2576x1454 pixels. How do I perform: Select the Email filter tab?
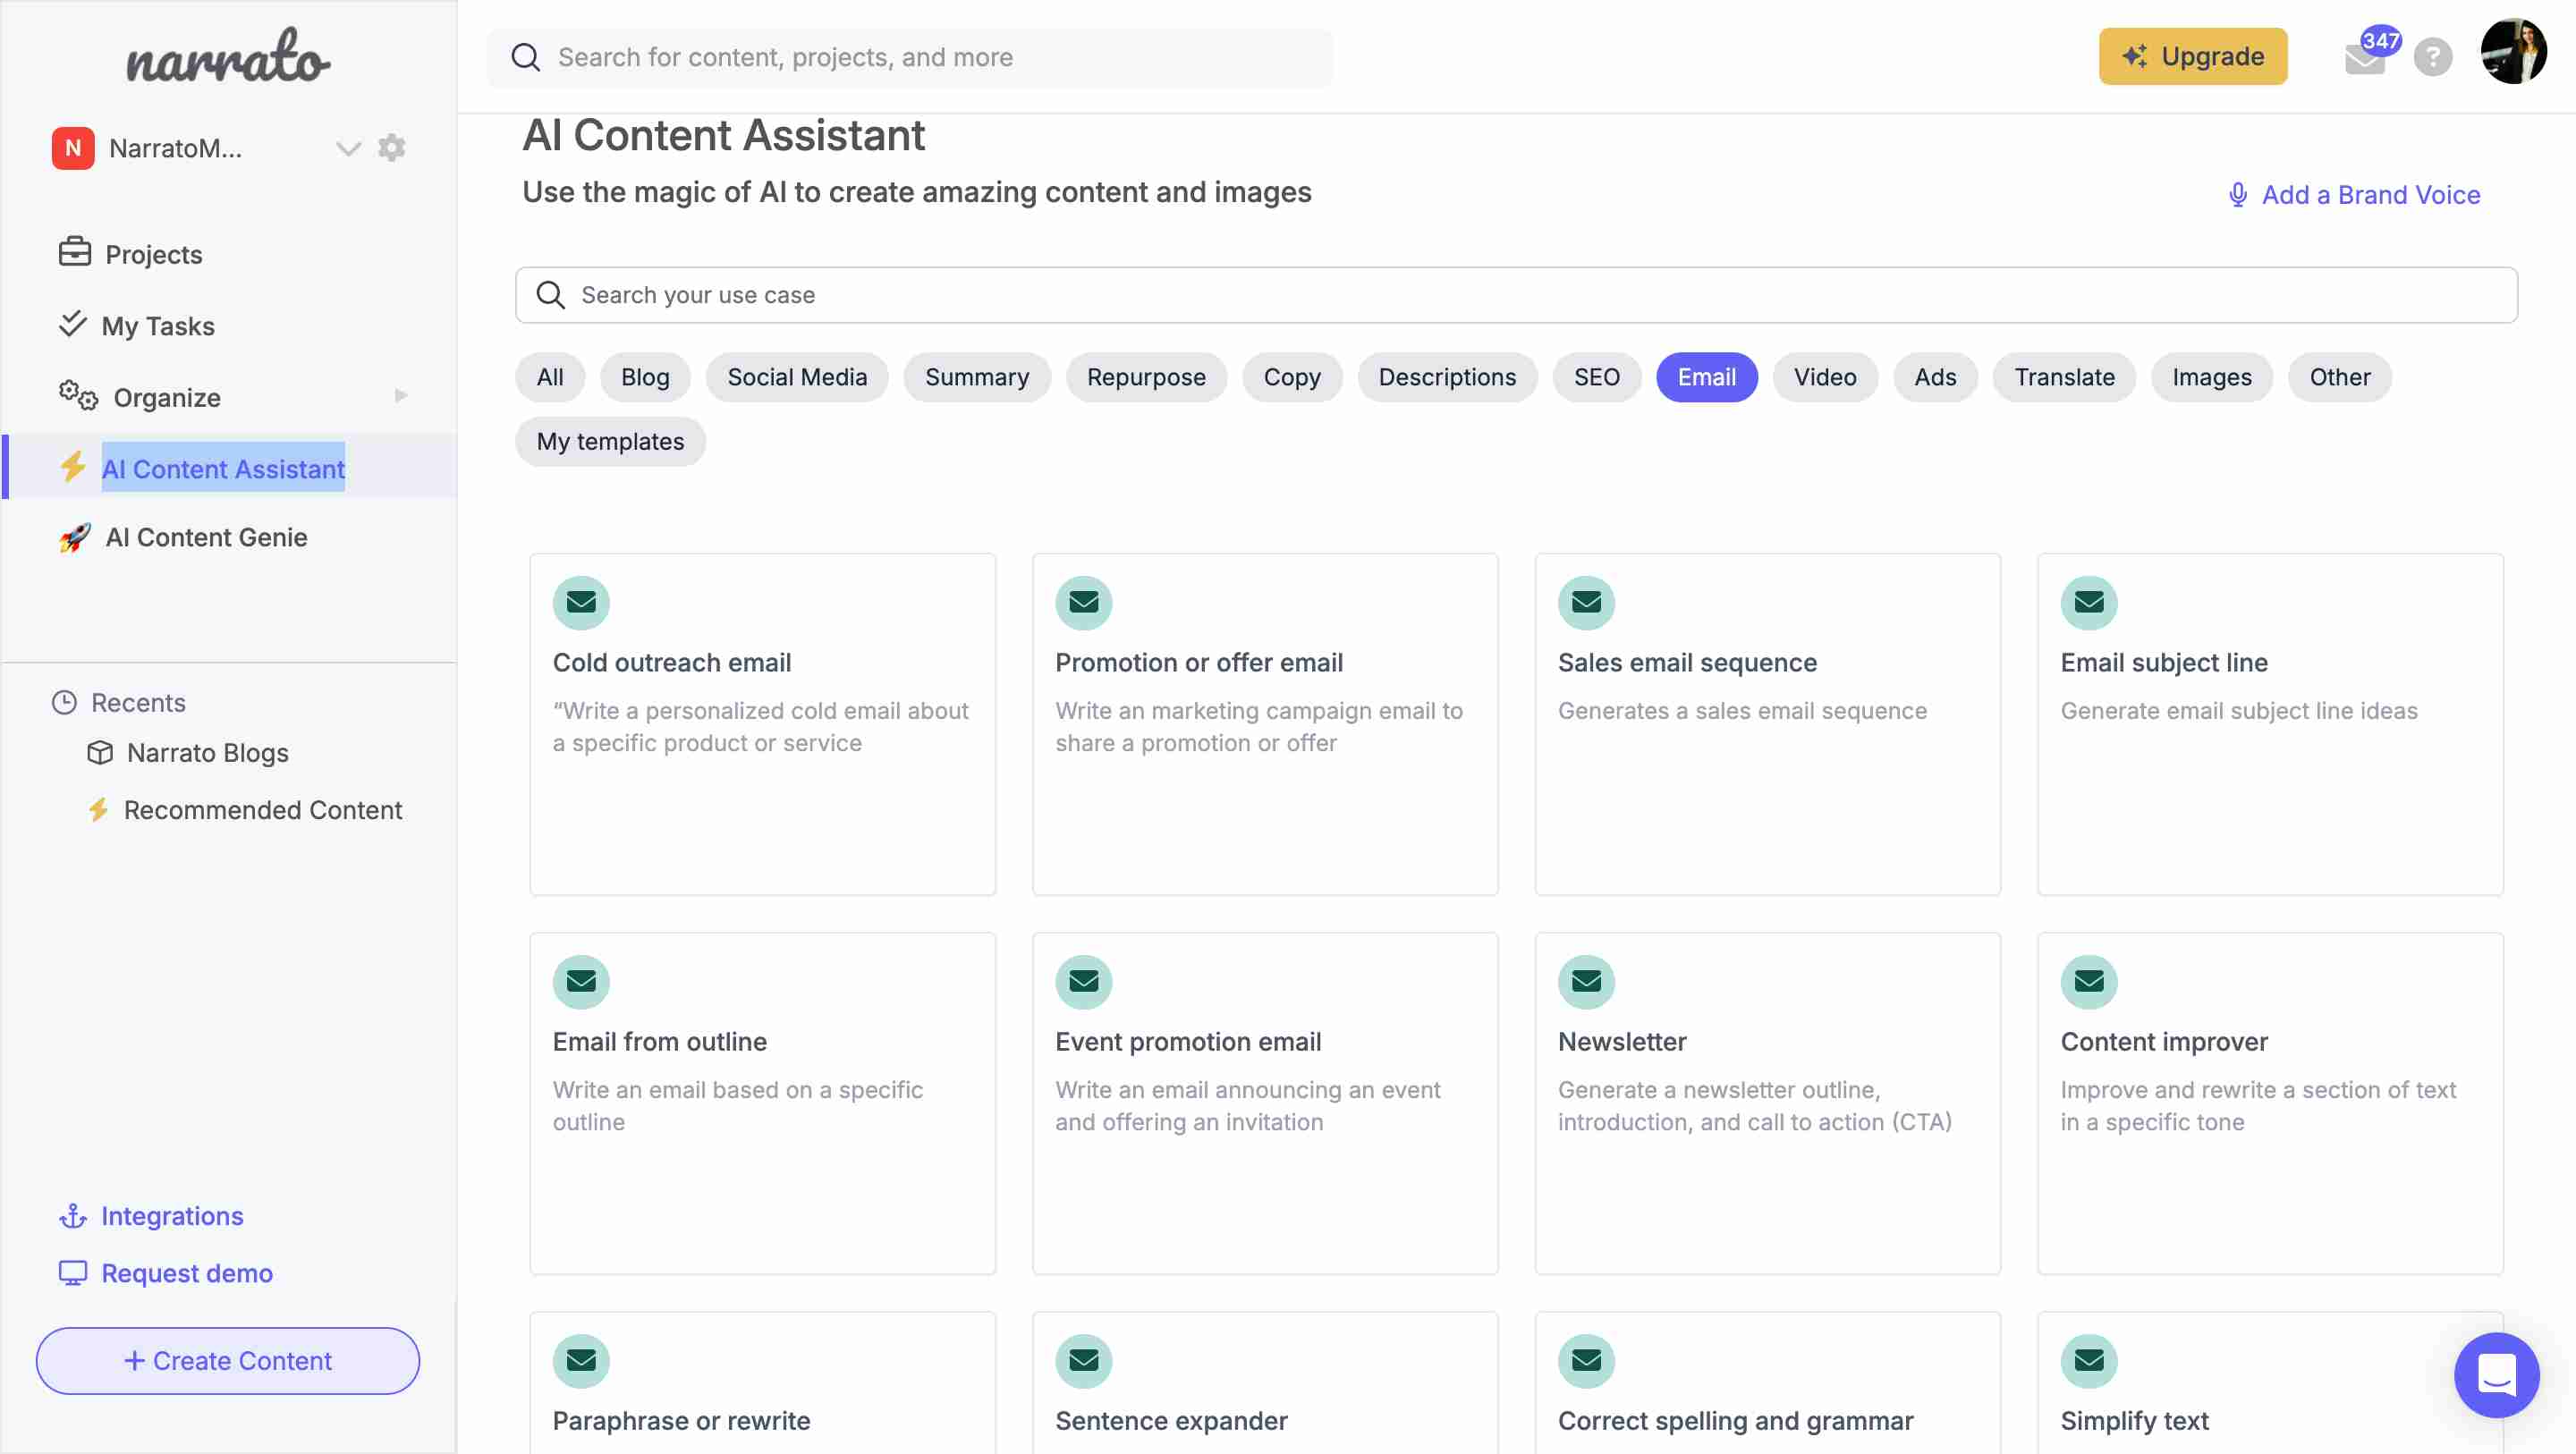[x=1706, y=377]
